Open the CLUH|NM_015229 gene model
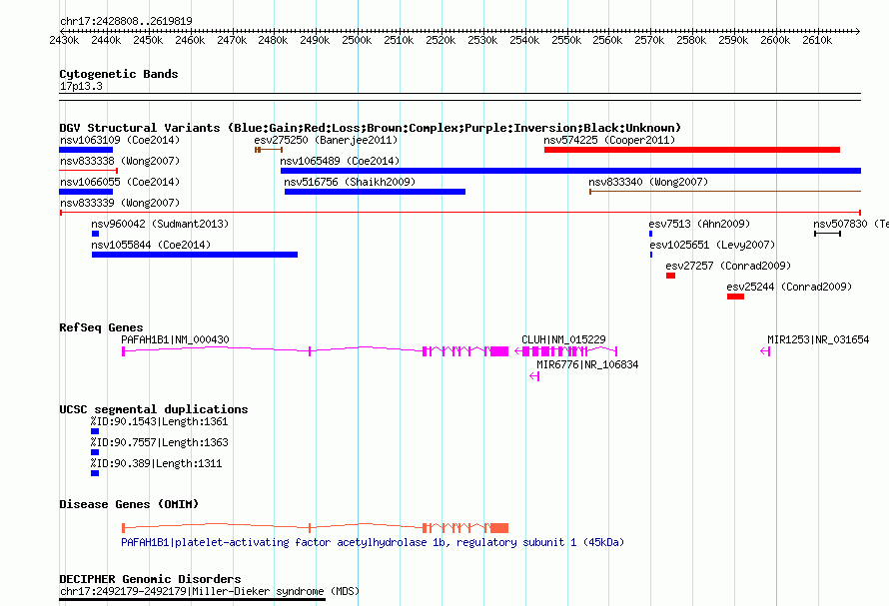Image resolution: width=889 pixels, height=606 pixels. (x=565, y=351)
